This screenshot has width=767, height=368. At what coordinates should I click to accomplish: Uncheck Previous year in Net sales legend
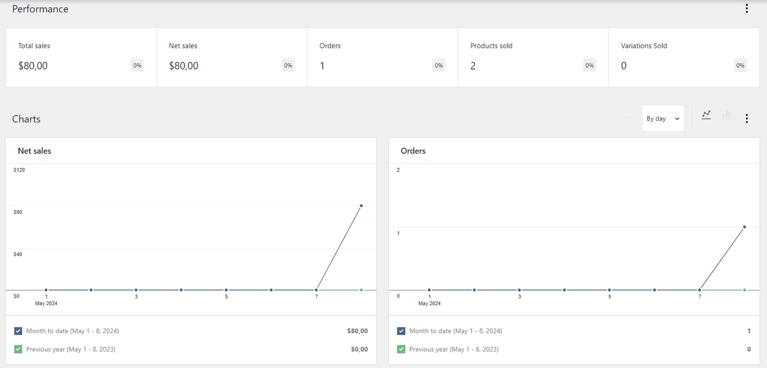pos(17,349)
